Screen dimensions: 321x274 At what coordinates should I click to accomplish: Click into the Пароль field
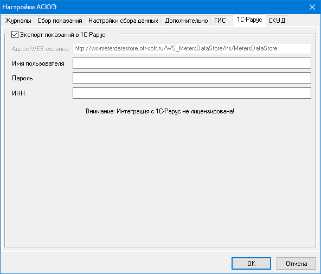coord(192,78)
